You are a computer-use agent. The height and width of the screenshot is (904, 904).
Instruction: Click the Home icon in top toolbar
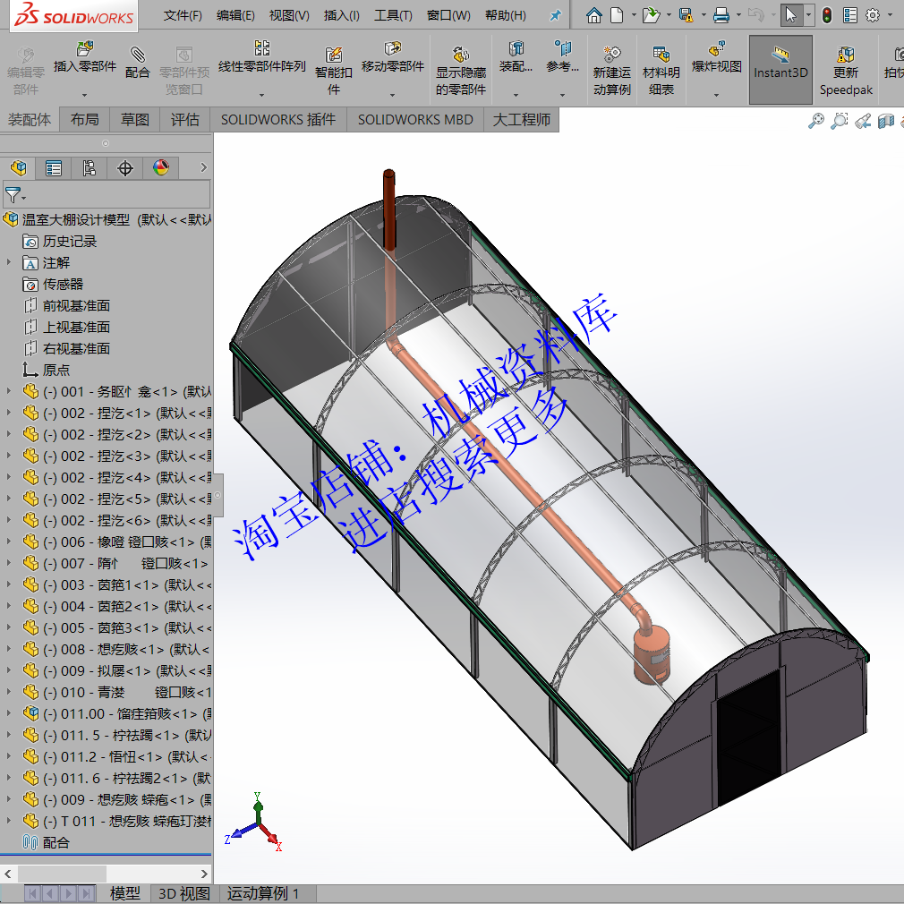click(x=593, y=15)
